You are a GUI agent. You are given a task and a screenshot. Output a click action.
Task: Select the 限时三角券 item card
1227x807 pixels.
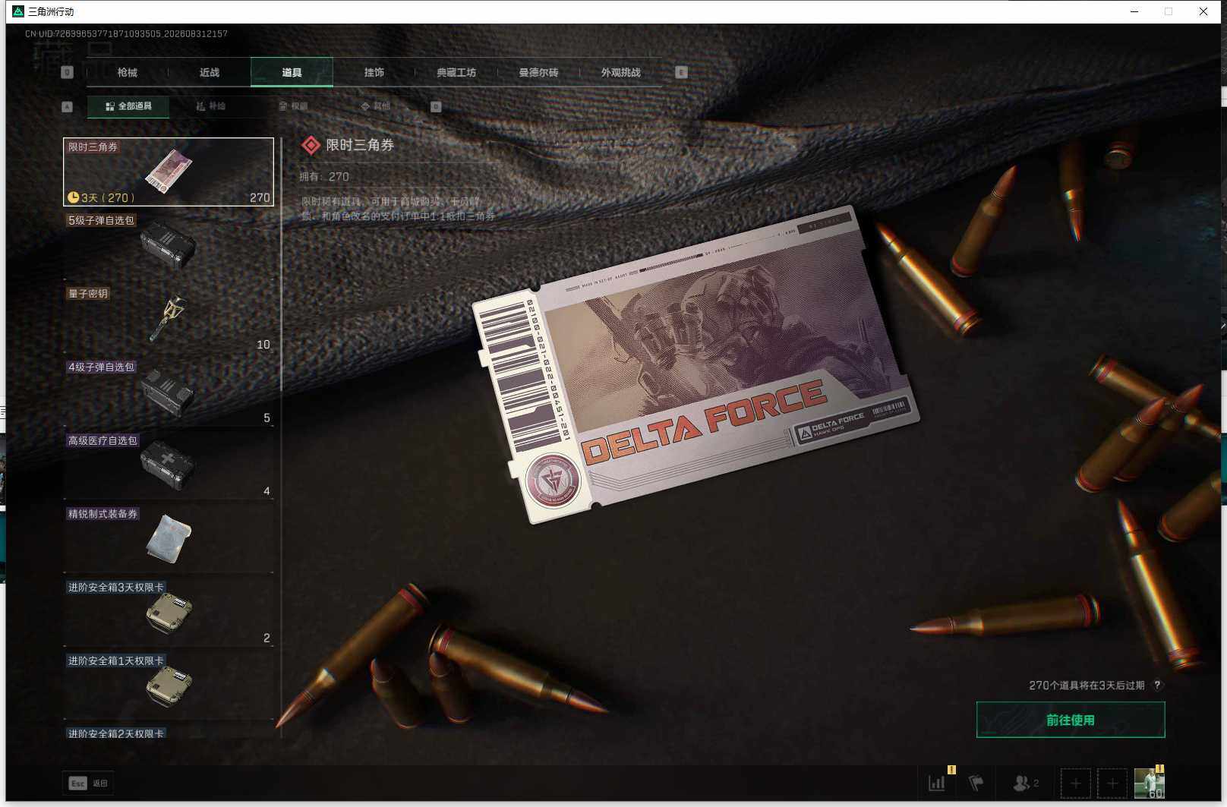tap(169, 172)
